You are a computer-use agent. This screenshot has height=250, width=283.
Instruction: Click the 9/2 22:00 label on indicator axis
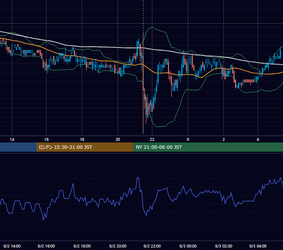tap(152, 246)
